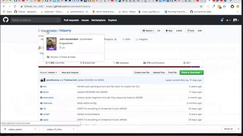Click New pull request button

pos(70,73)
